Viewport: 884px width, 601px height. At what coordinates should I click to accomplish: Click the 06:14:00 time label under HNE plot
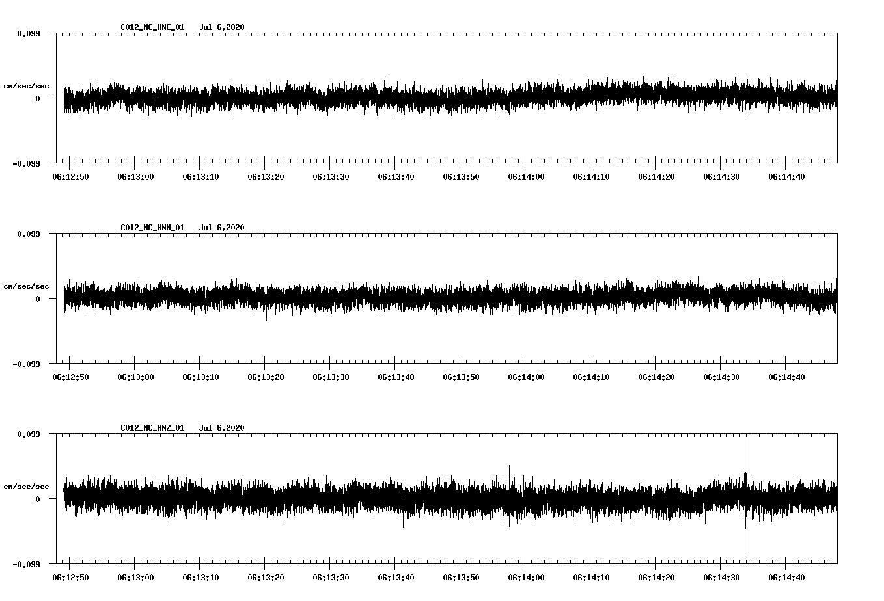(526, 177)
